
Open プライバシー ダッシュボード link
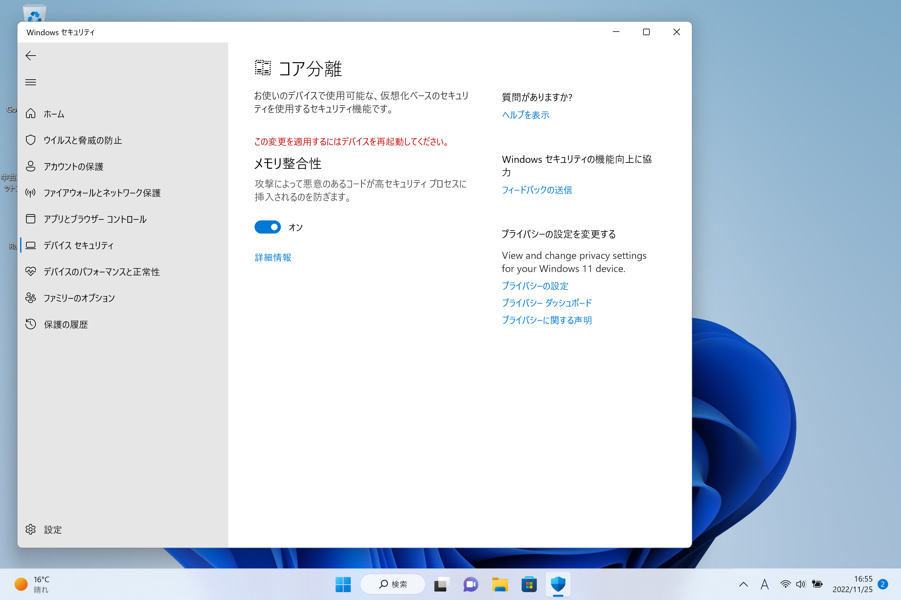coord(547,303)
